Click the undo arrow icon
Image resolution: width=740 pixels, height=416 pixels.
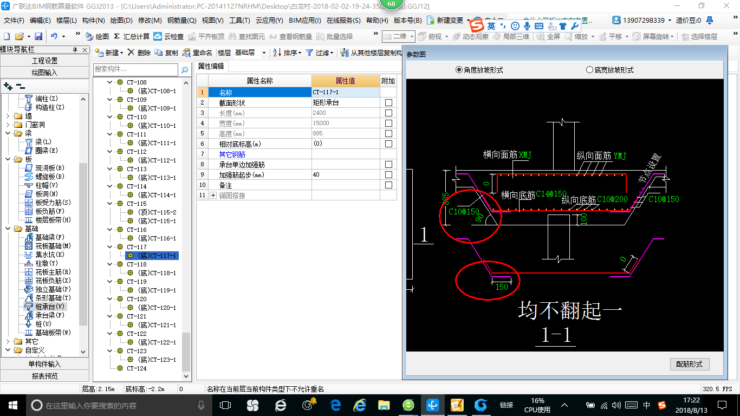click(x=54, y=36)
